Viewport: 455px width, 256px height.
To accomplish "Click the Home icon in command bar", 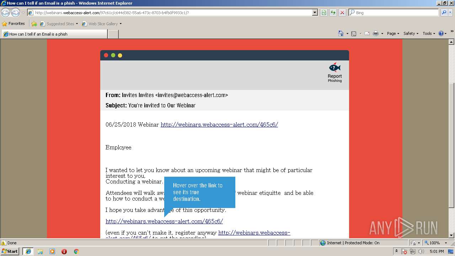I will point(341,33).
